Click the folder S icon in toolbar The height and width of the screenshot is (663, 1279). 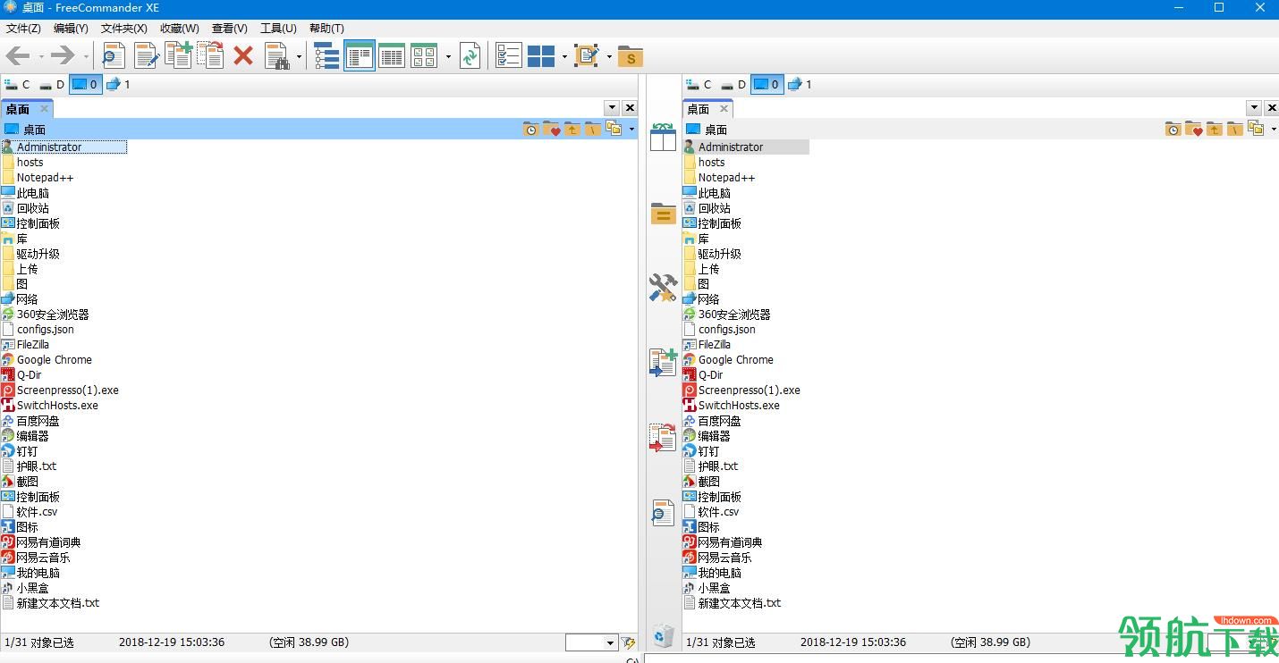631,56
